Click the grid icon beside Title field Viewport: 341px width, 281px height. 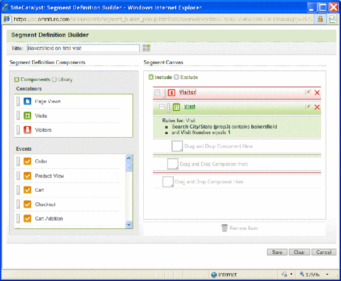point(147,48)
